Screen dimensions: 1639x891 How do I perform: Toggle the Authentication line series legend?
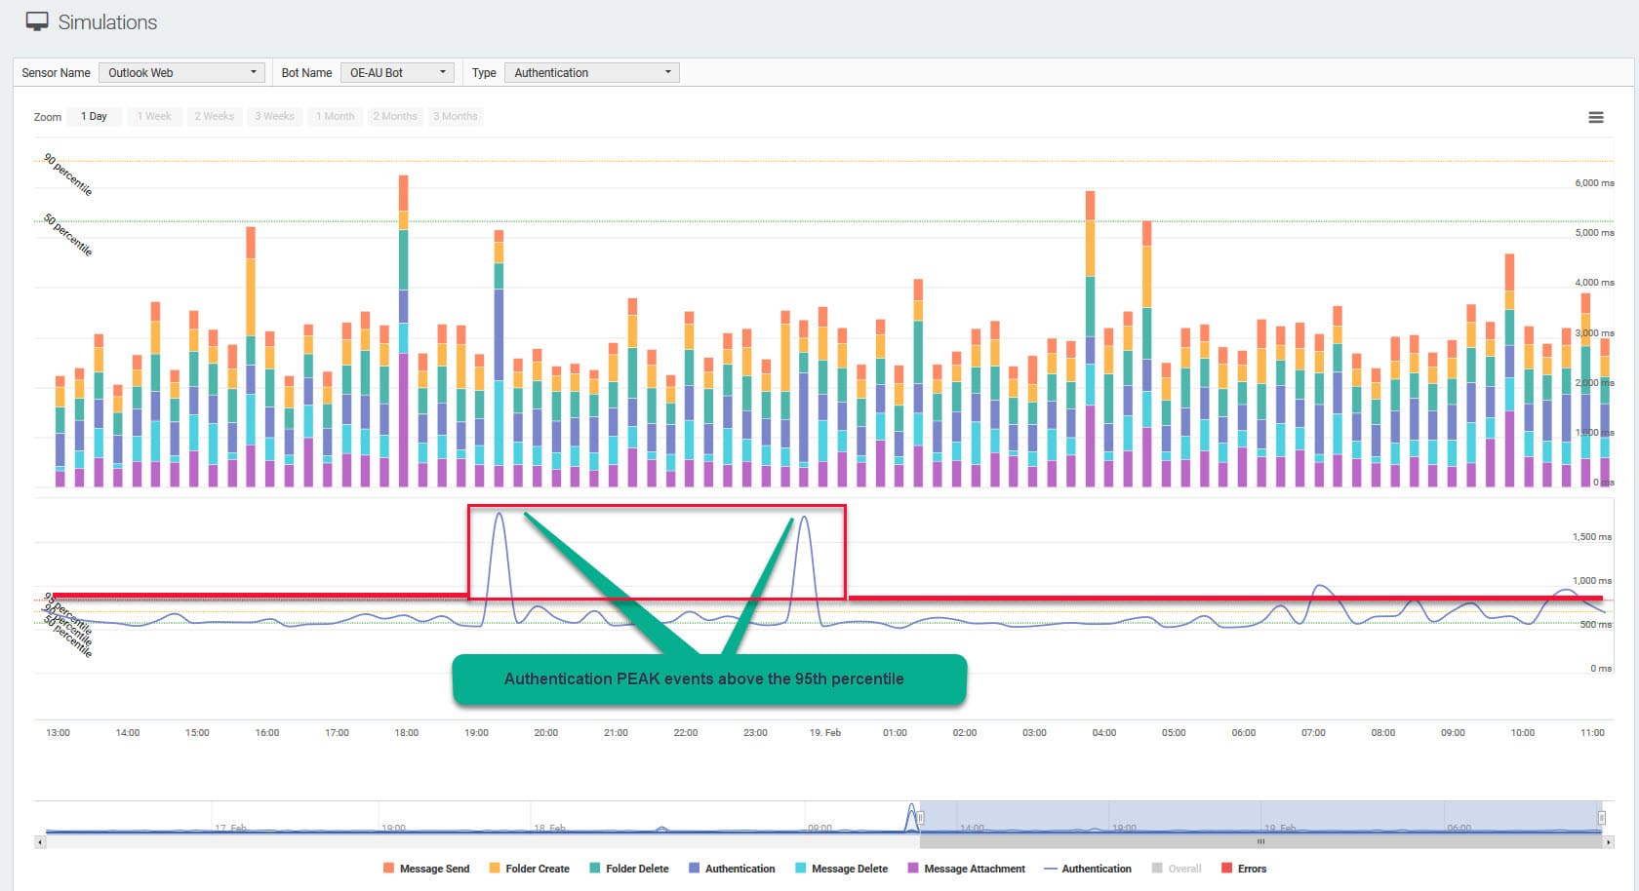(1096, 869)
